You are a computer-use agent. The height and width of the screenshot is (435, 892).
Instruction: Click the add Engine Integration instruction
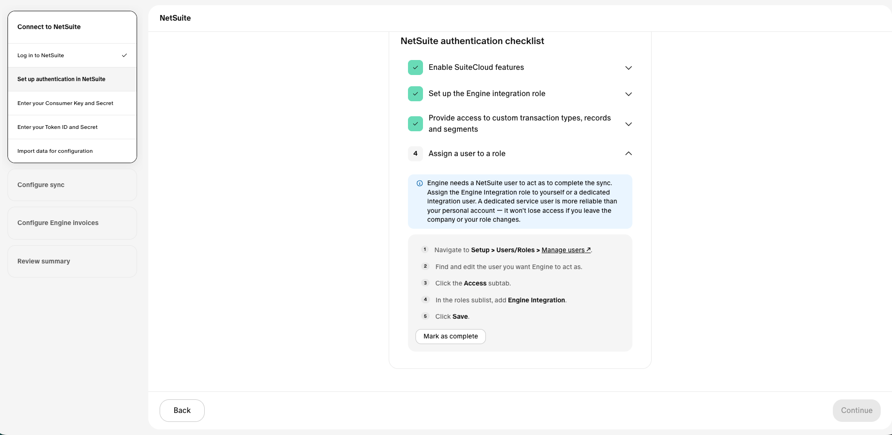[501, 300]
